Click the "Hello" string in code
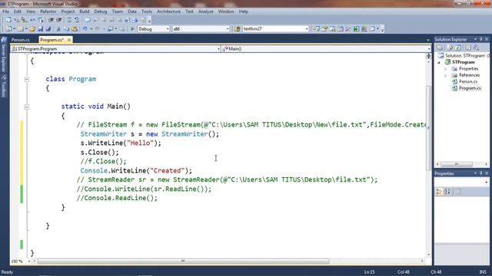 140,143
